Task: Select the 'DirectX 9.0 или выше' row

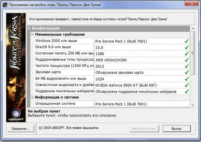Action: coord(112,47)
